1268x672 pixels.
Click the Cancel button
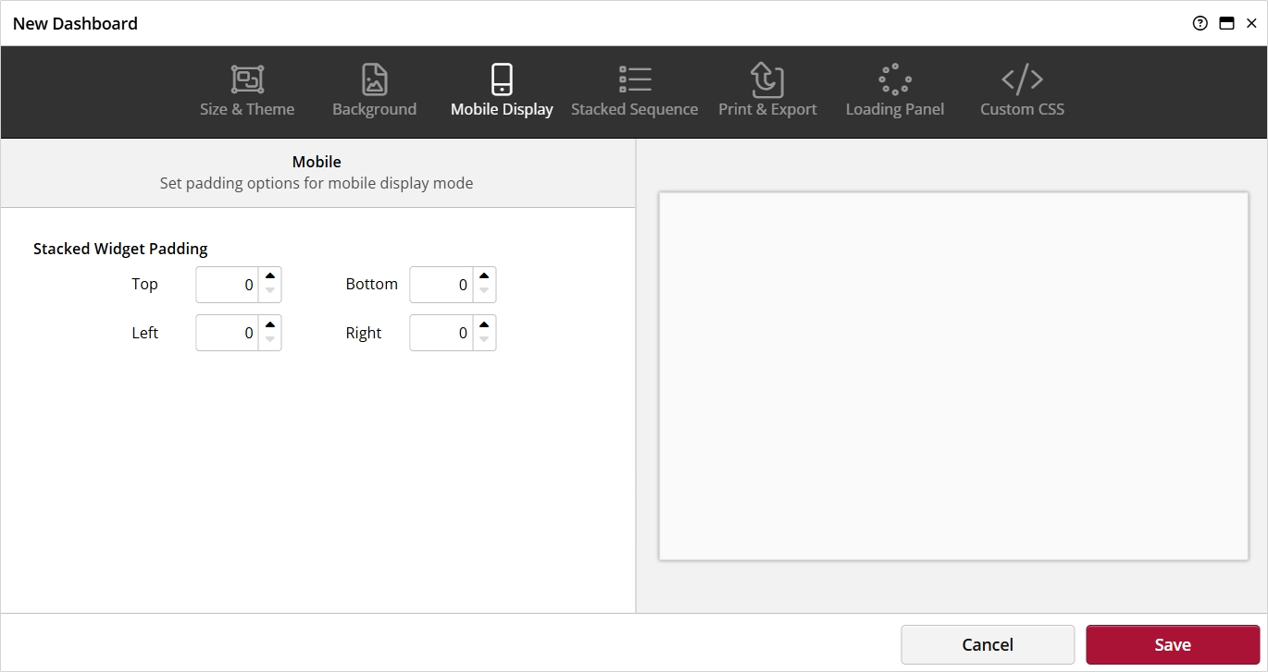988,644
